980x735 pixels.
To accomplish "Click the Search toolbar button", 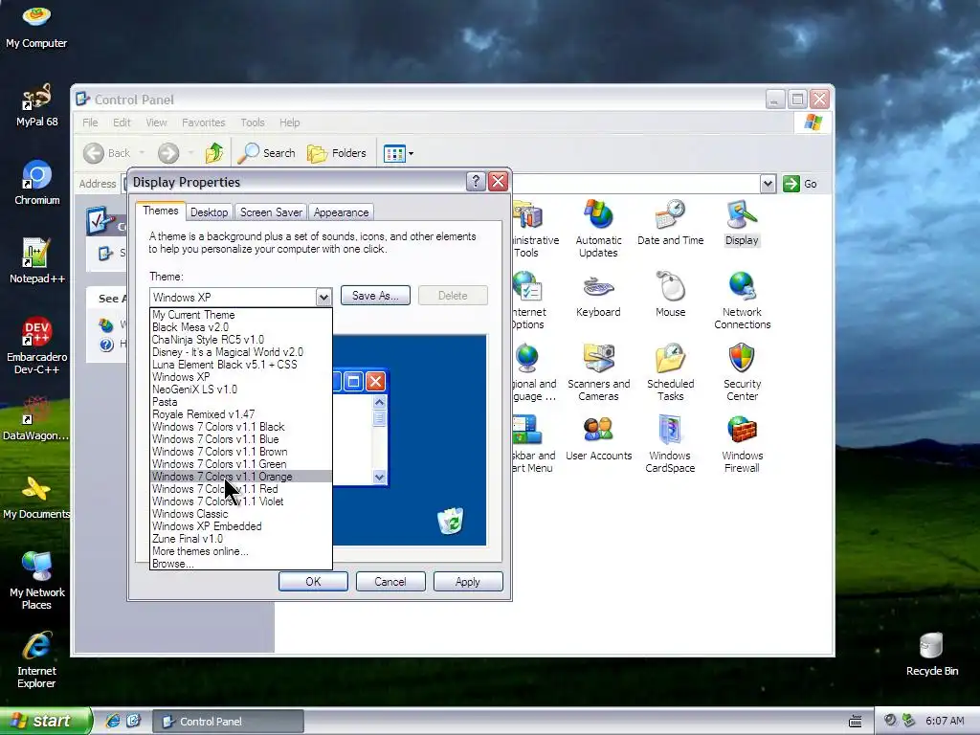I will (x=267, y=153).
